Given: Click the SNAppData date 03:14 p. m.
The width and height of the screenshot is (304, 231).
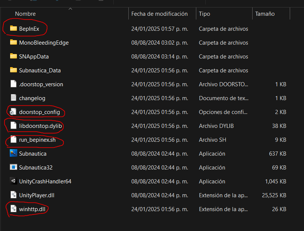Looking at the screenshot, I should click(x=160, y=57).
